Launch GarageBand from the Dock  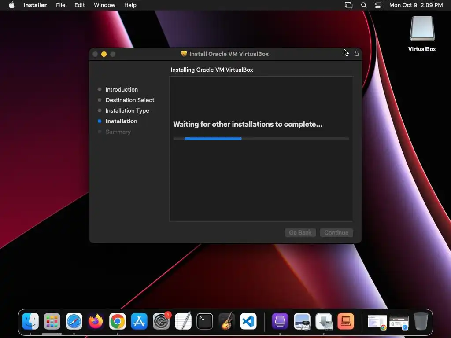(x=227, y=321)
